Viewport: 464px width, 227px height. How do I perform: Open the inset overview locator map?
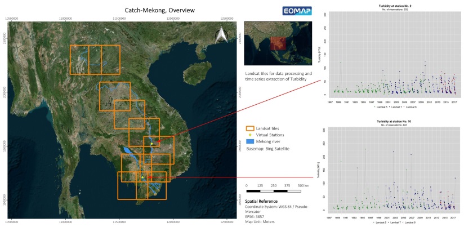click(x=276, y=44)
